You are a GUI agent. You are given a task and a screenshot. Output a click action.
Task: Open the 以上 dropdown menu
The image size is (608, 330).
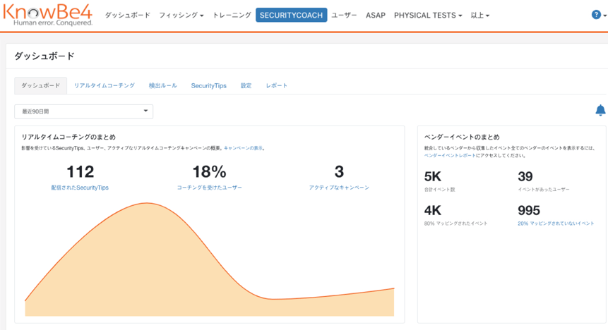(x=480, y=16)
